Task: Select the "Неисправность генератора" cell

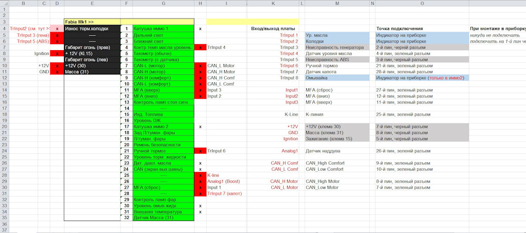Action: (x=337, y=47)
